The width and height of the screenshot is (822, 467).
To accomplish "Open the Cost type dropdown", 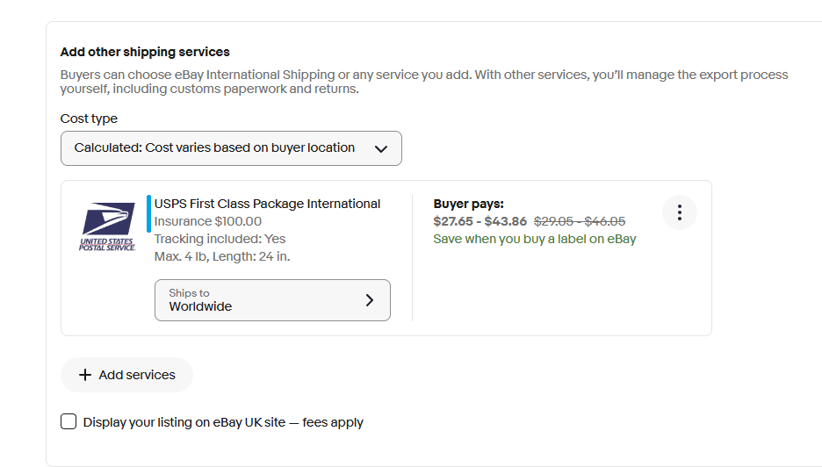I will [231, 148].
